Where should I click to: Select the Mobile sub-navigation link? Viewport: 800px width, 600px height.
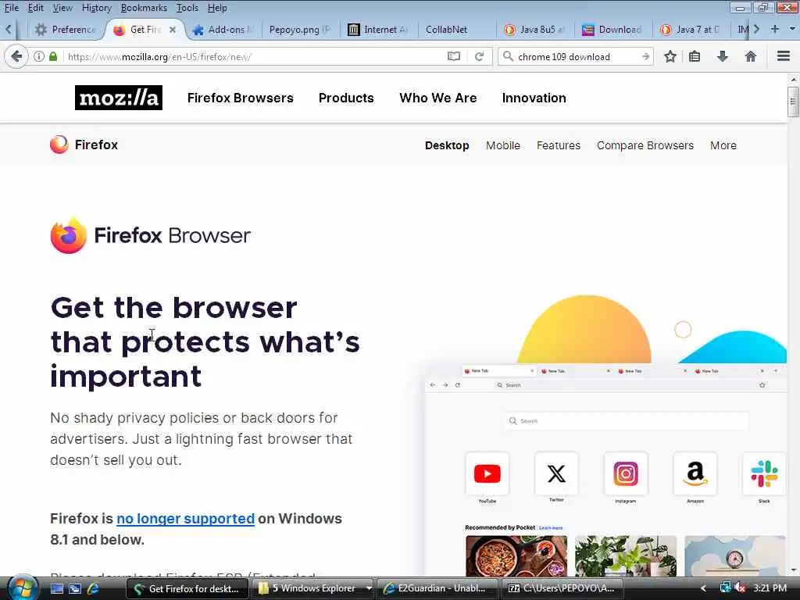(503, 145)
